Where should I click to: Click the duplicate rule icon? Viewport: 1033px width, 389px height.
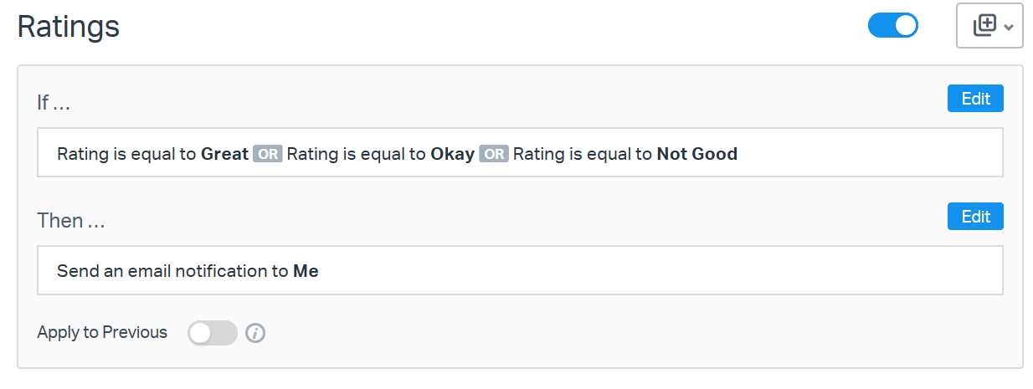pos(984,26)
